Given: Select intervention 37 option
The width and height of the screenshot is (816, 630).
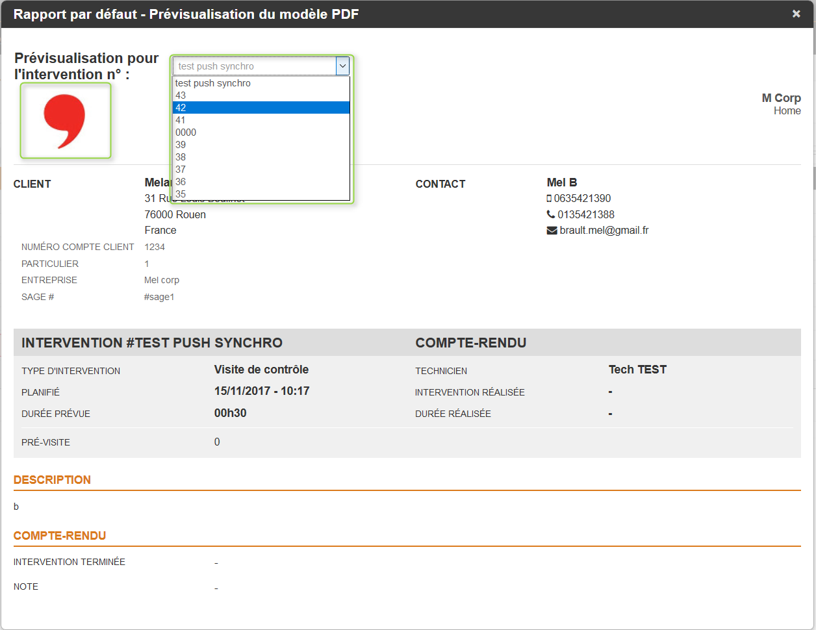Looking at the screenshot, I should point(261,170).
